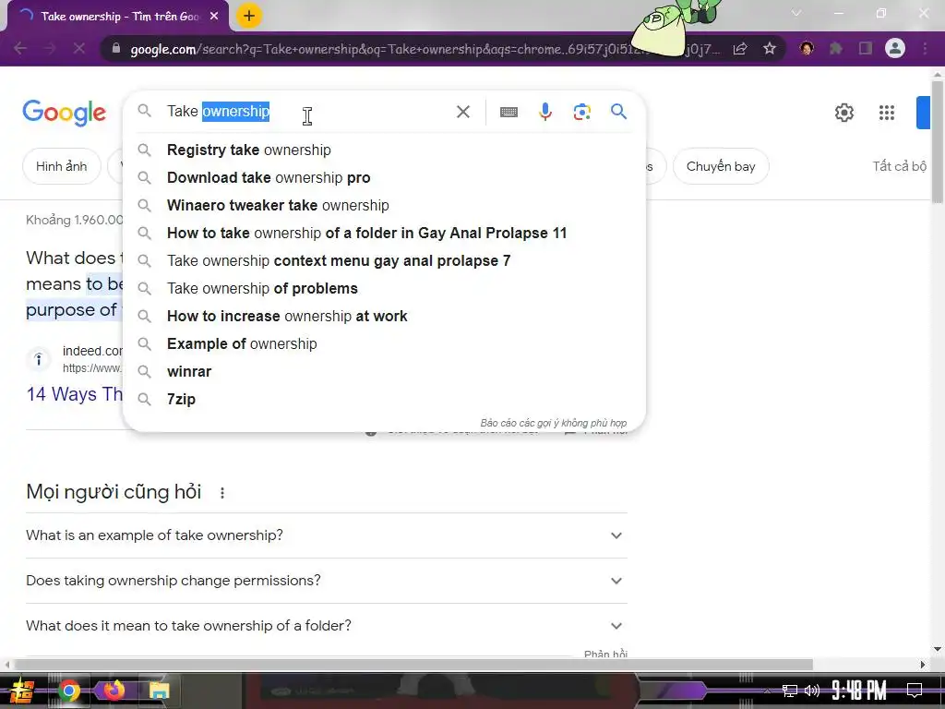Open Chrome from the taskbar
The width and height of the screenshot is (945, 709).
point(68,691)
